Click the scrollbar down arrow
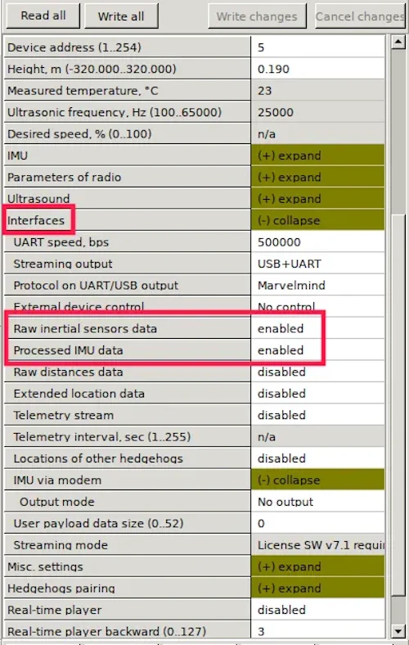409x645 pixels. 398,630
